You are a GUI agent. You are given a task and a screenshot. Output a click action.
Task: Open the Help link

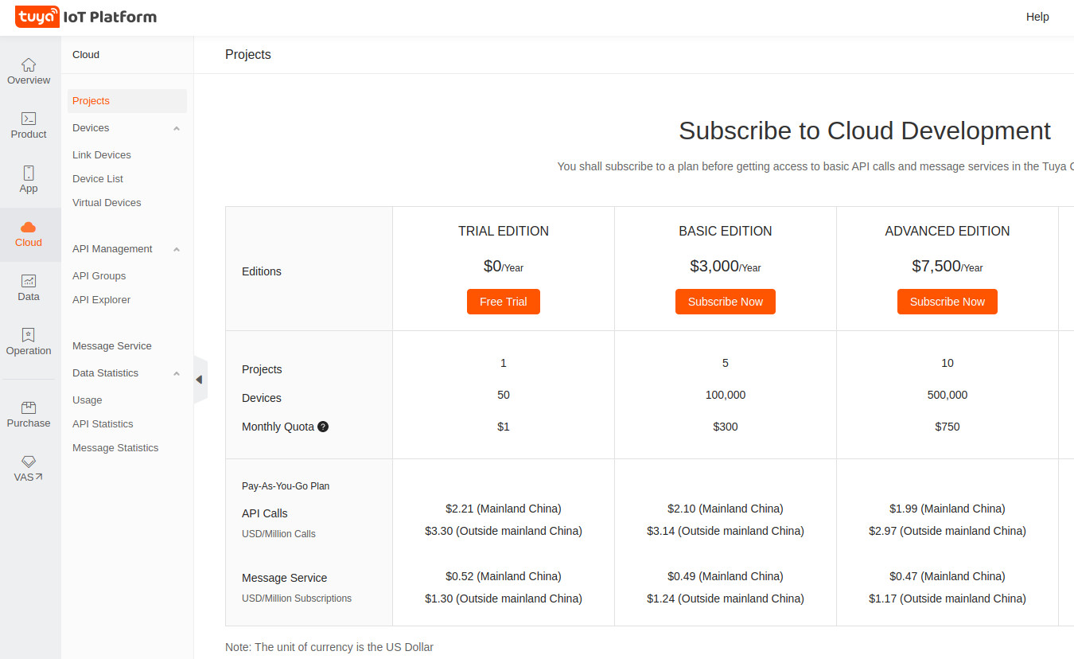click(x=1037, y=17)
